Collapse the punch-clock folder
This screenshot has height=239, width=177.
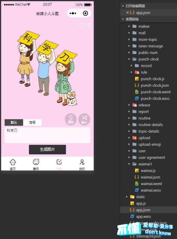(129, 59)
